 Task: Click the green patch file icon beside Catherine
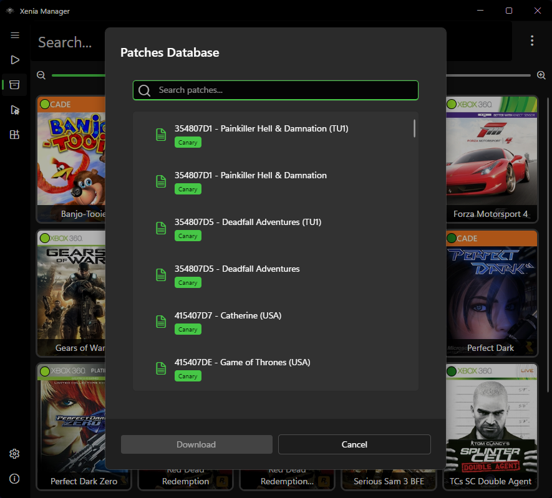[160, 321]
